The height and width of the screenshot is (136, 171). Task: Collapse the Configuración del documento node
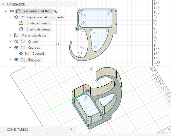pos(10,17)
